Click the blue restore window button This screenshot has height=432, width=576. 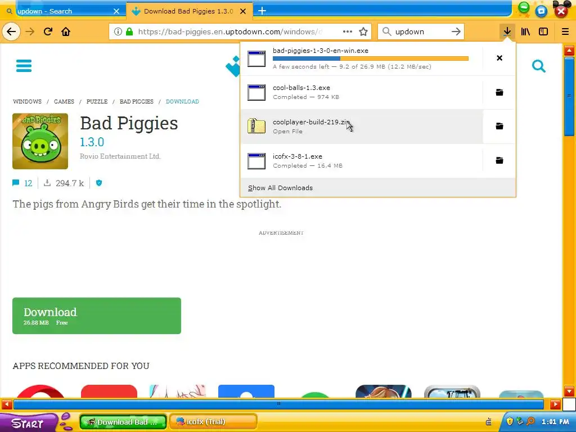pos(542,11)
